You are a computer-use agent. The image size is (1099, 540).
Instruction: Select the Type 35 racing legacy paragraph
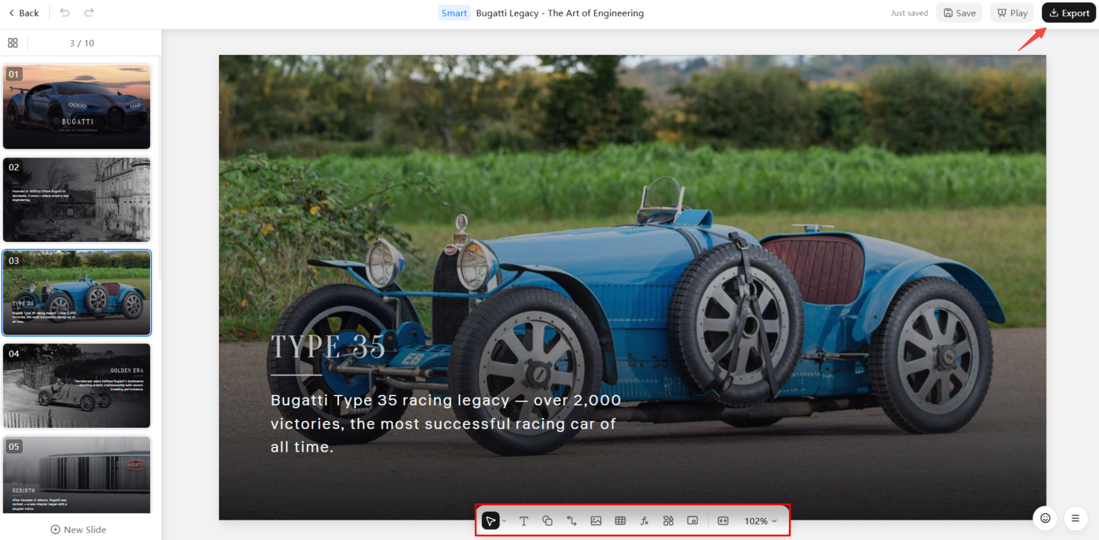[x=445, y=423]
